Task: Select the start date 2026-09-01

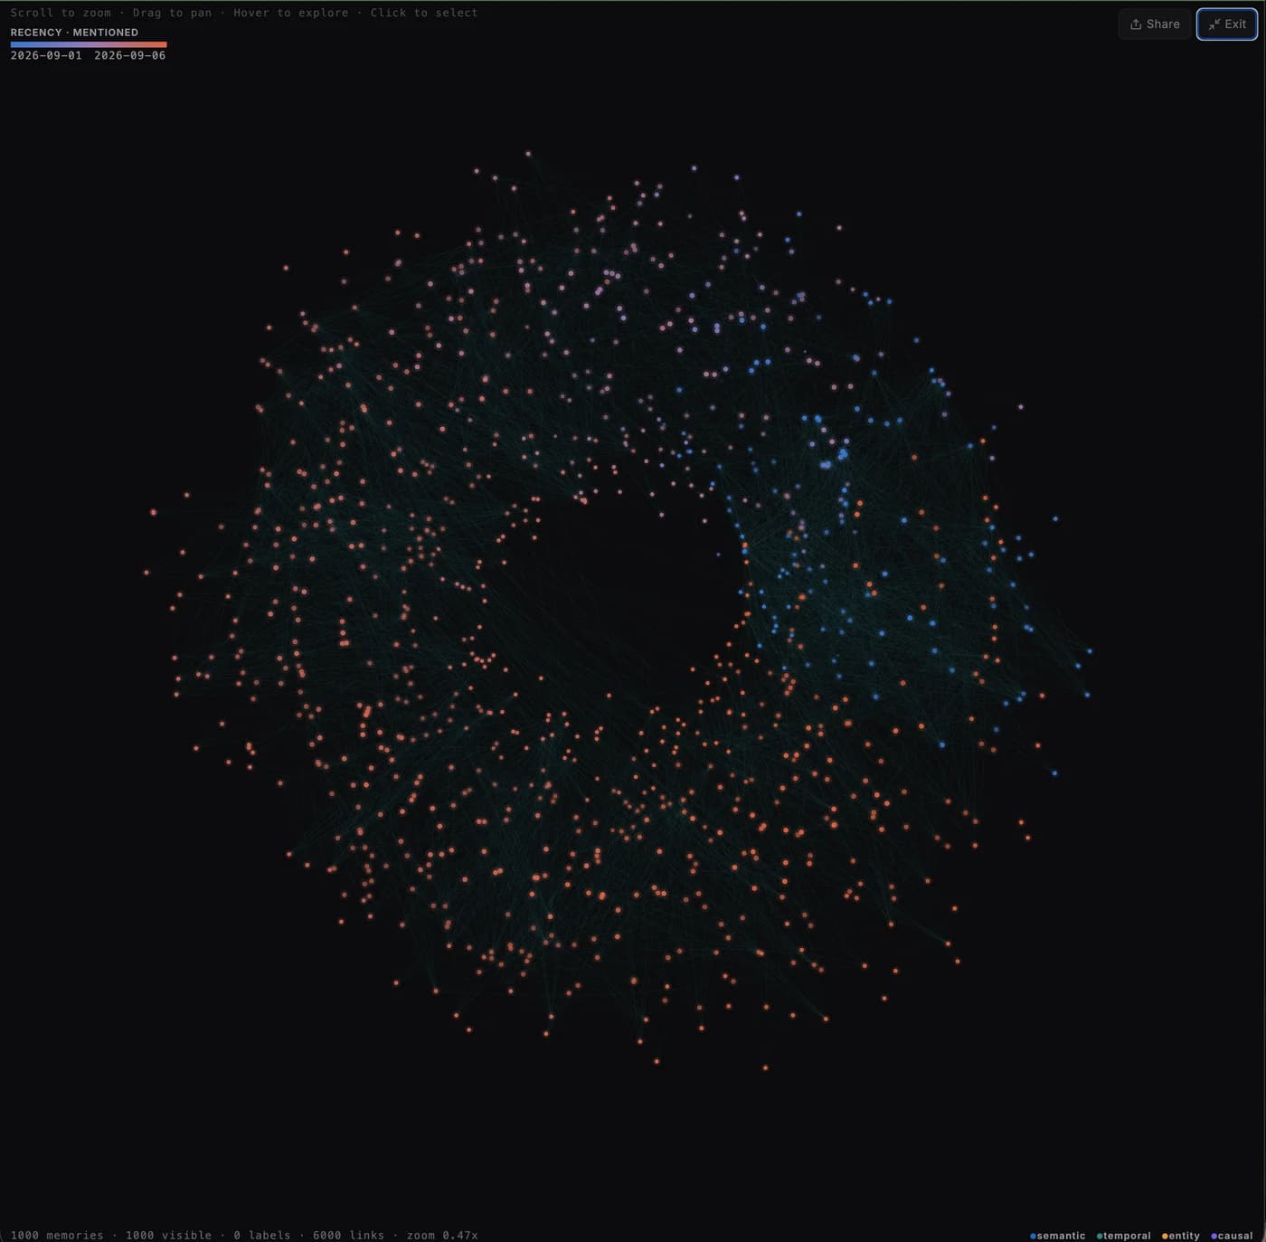Action: pos(46,55)
